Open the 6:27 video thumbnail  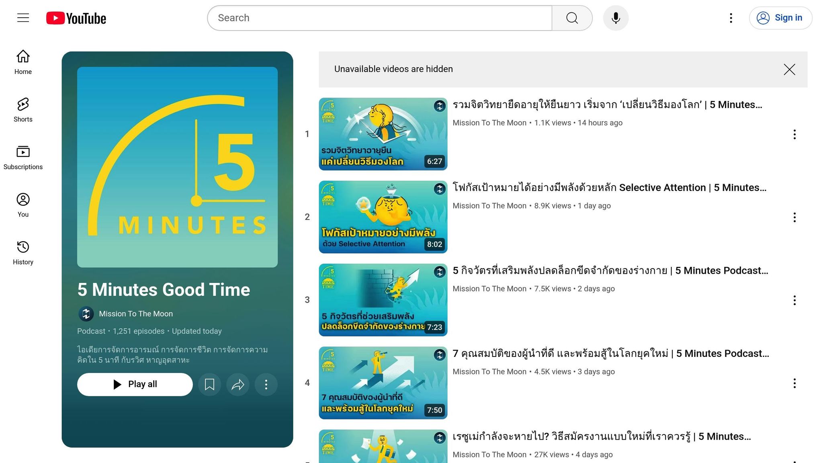click(383, 134)
